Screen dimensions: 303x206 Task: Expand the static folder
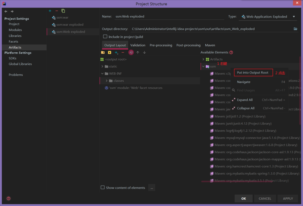[x=102, y=67]
